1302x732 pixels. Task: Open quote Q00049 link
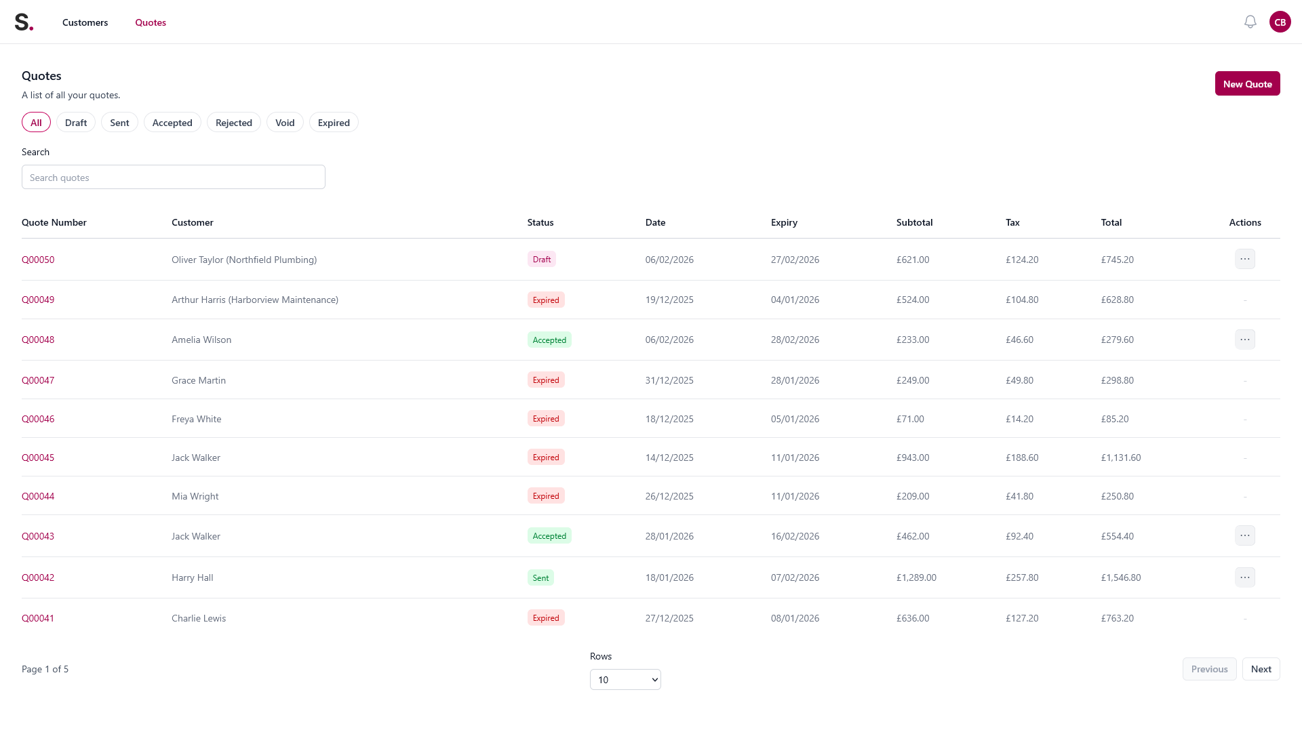click(x=38, y=300)
